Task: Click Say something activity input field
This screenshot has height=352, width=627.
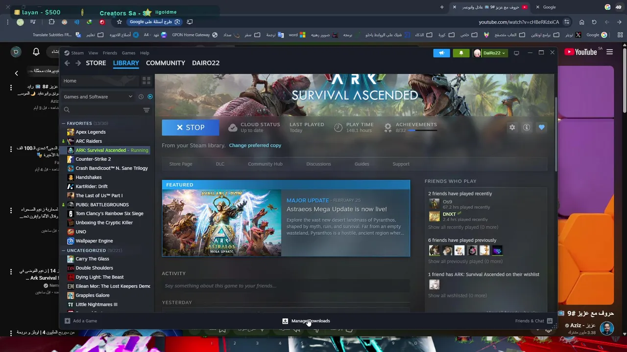Action: click(x=286, y=286)
